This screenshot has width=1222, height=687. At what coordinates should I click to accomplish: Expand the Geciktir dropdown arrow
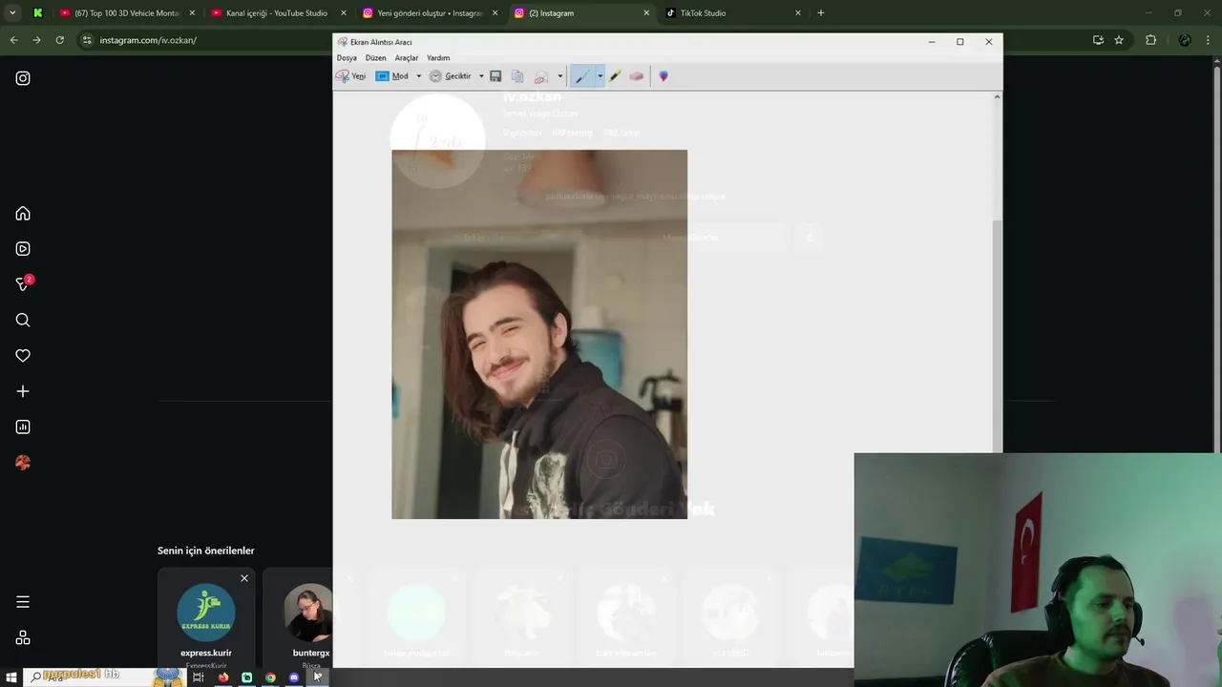(x=481, y=76)
